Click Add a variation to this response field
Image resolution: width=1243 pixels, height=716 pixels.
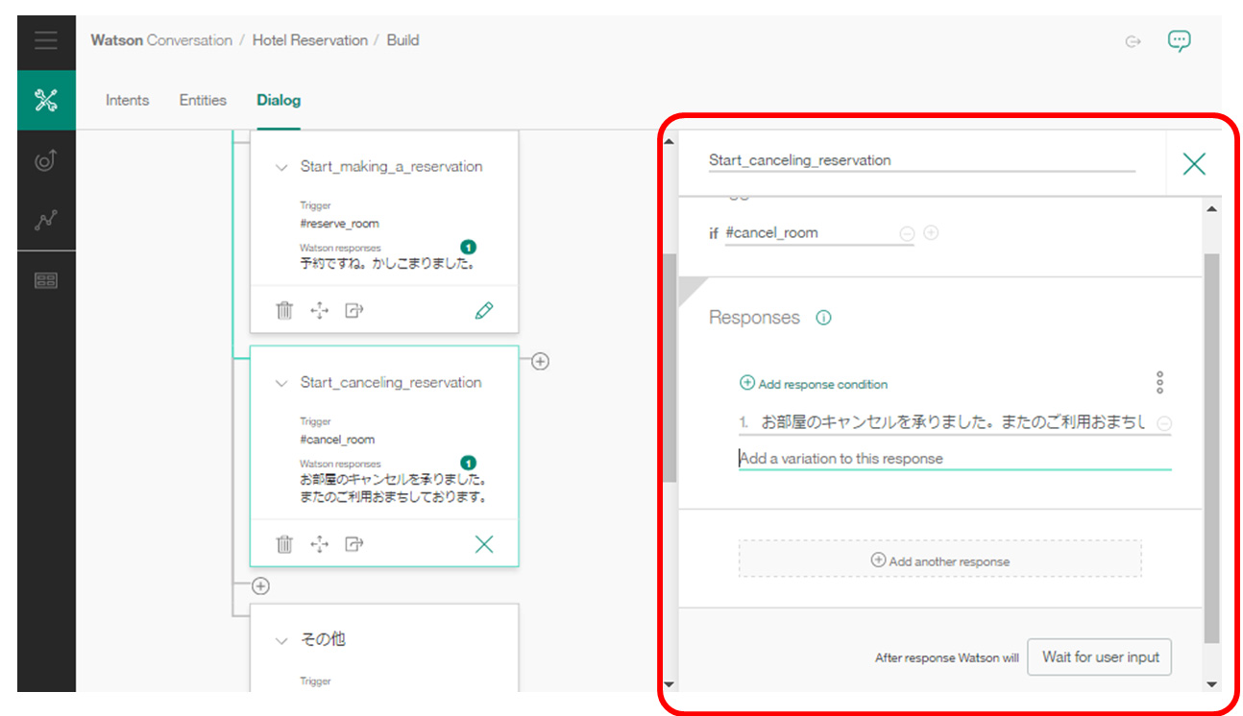[955, 459]
